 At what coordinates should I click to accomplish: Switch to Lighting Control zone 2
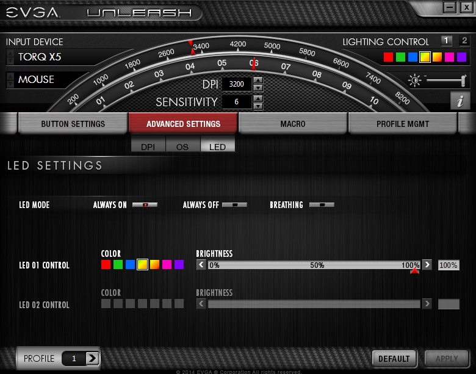464,41
